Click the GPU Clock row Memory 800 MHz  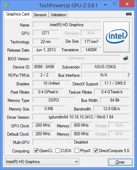pos(81,125)
